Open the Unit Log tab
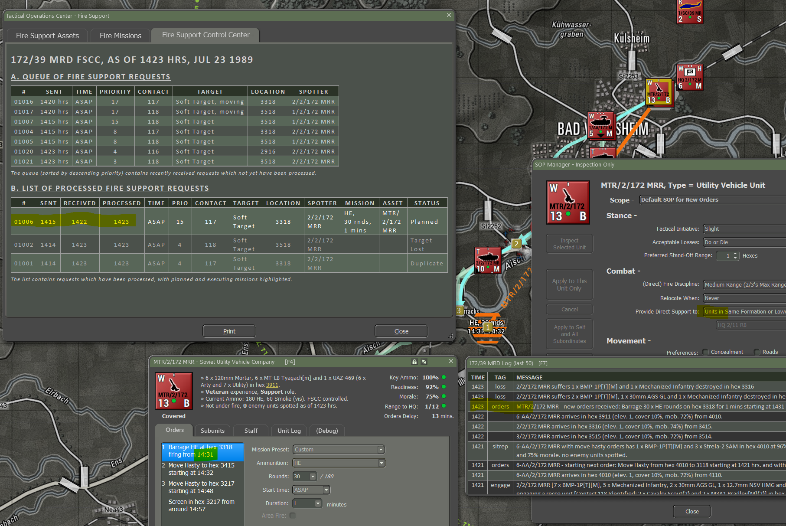The height and width of the screenshot is (526, 786). (289, 431)
